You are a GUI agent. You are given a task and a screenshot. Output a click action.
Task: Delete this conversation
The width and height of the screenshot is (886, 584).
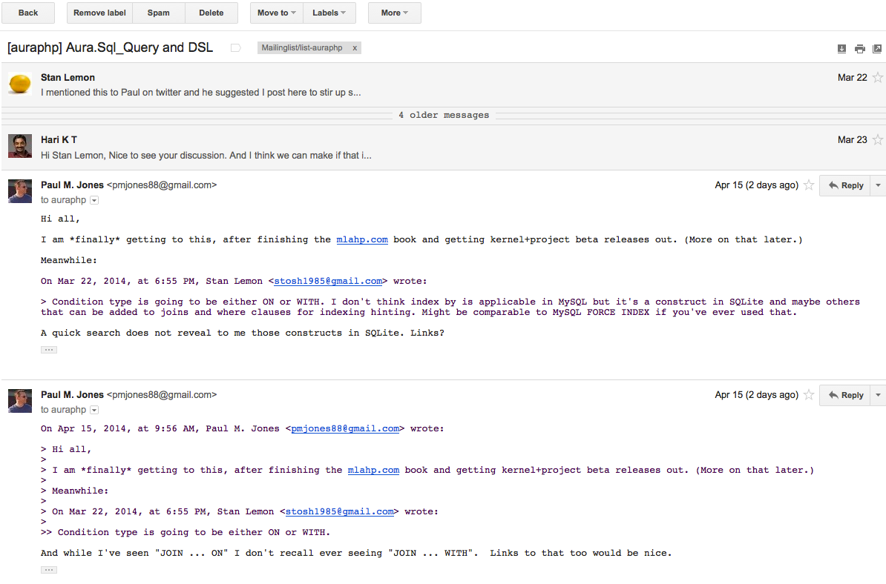pyautogui.click(x=210, y=13)
